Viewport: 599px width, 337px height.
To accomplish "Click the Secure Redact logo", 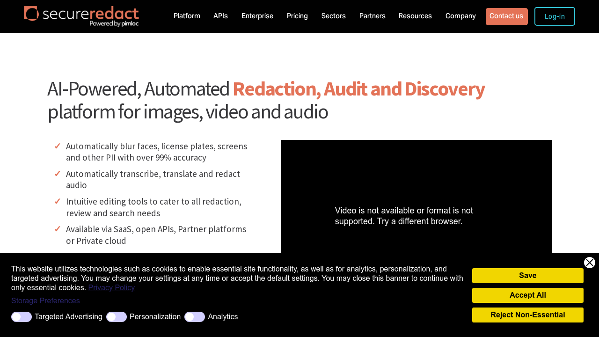I will 80,15.
